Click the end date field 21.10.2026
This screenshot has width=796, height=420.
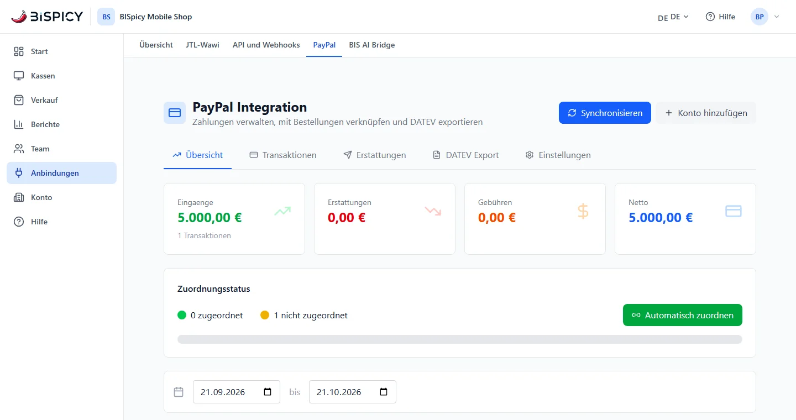(x=353, y=392)
